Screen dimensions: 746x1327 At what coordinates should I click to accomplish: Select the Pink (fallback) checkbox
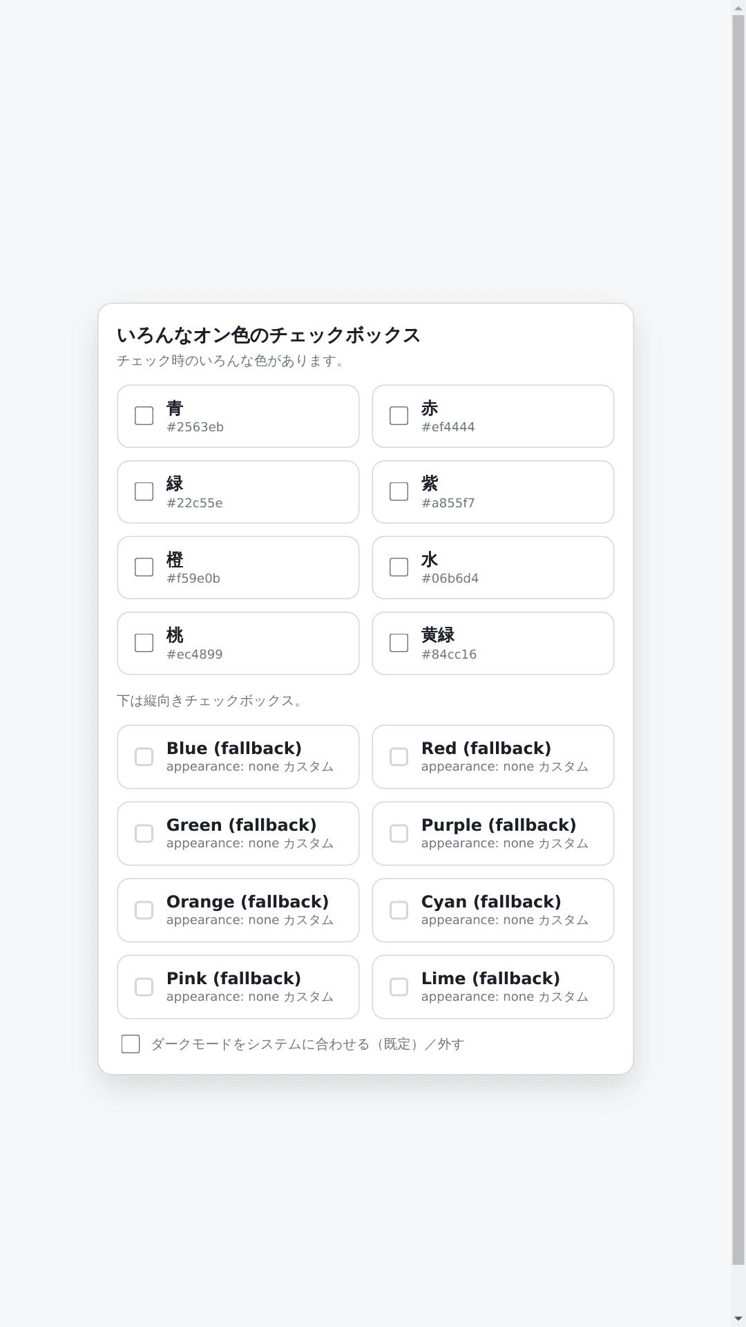pyautogui.click(x=144, y=987)
